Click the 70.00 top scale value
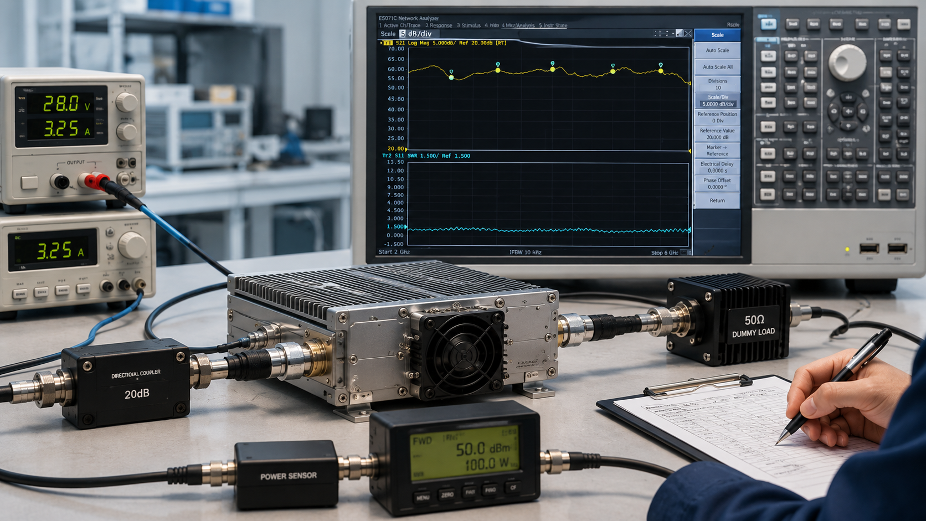 (395, 49)
